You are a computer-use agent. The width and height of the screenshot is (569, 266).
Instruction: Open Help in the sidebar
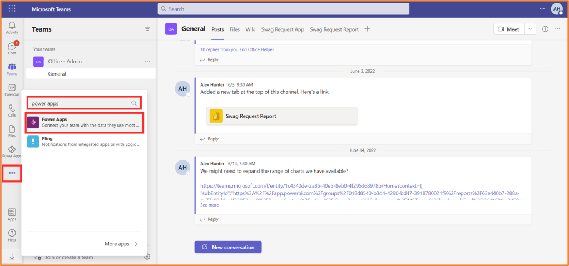coord(12,235)
